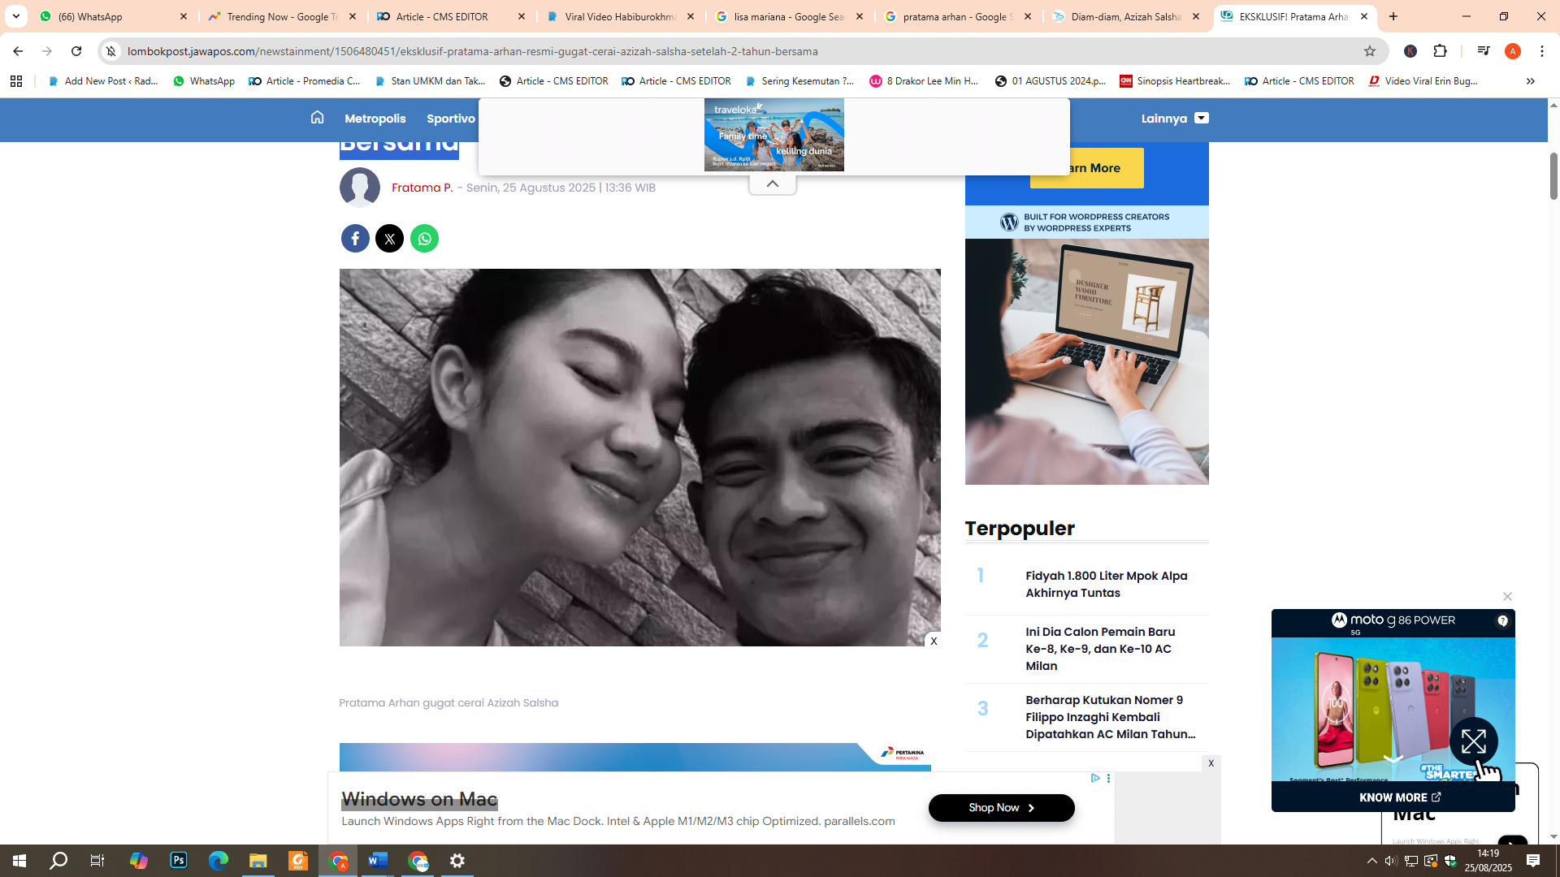Share article on Facebook
This screenshot has width=1560, height=877.
pyautogui.click(x=355, y=239)
